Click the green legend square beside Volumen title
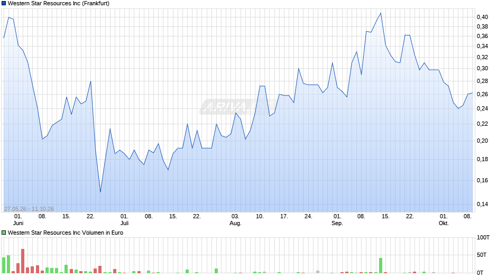The height and width of the screenshot is (278, 497). [x=4, y=233]
